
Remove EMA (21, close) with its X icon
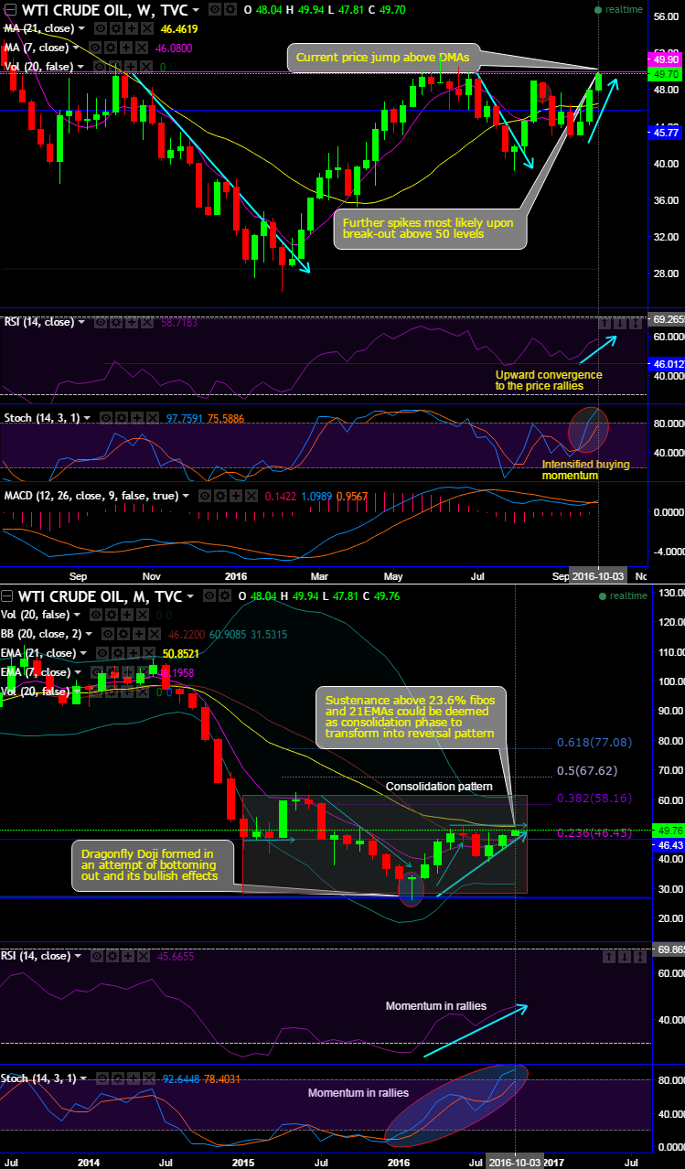tap(147, 654)
